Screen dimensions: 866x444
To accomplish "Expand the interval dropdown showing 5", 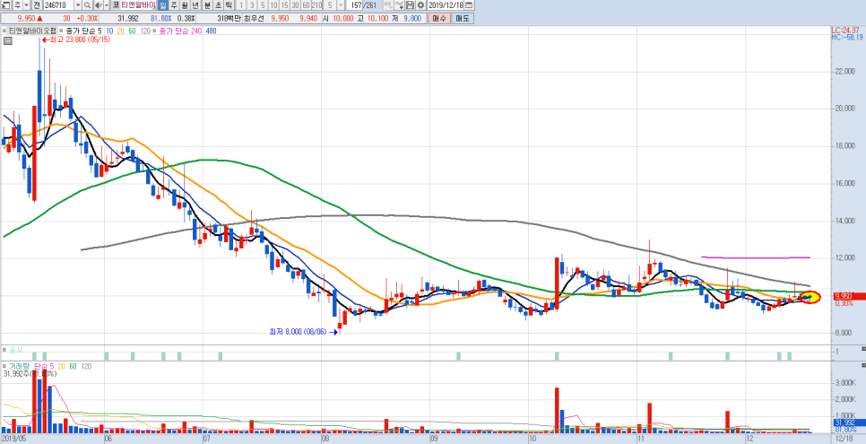I will click(x=341, y=5).
